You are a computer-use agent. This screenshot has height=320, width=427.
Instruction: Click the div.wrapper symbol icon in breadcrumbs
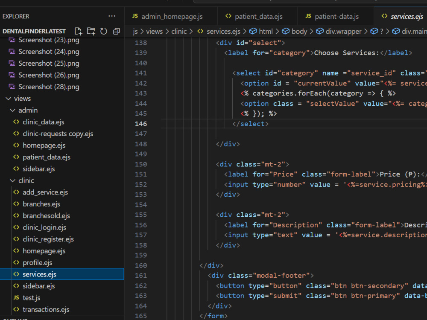click(x=319, y=31)
